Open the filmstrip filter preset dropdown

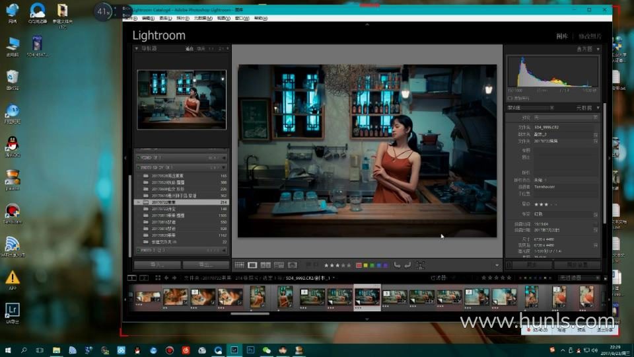(579, 278)
